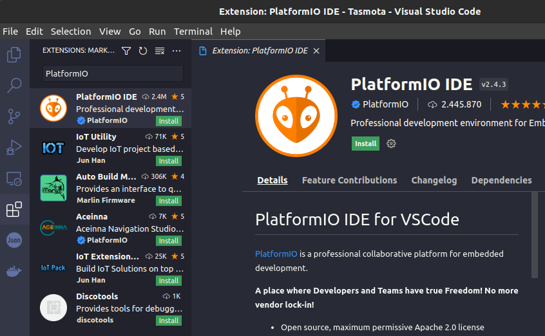Open the Docker view icon
Viewport: 545px width, 336px height.
(14, 271)
